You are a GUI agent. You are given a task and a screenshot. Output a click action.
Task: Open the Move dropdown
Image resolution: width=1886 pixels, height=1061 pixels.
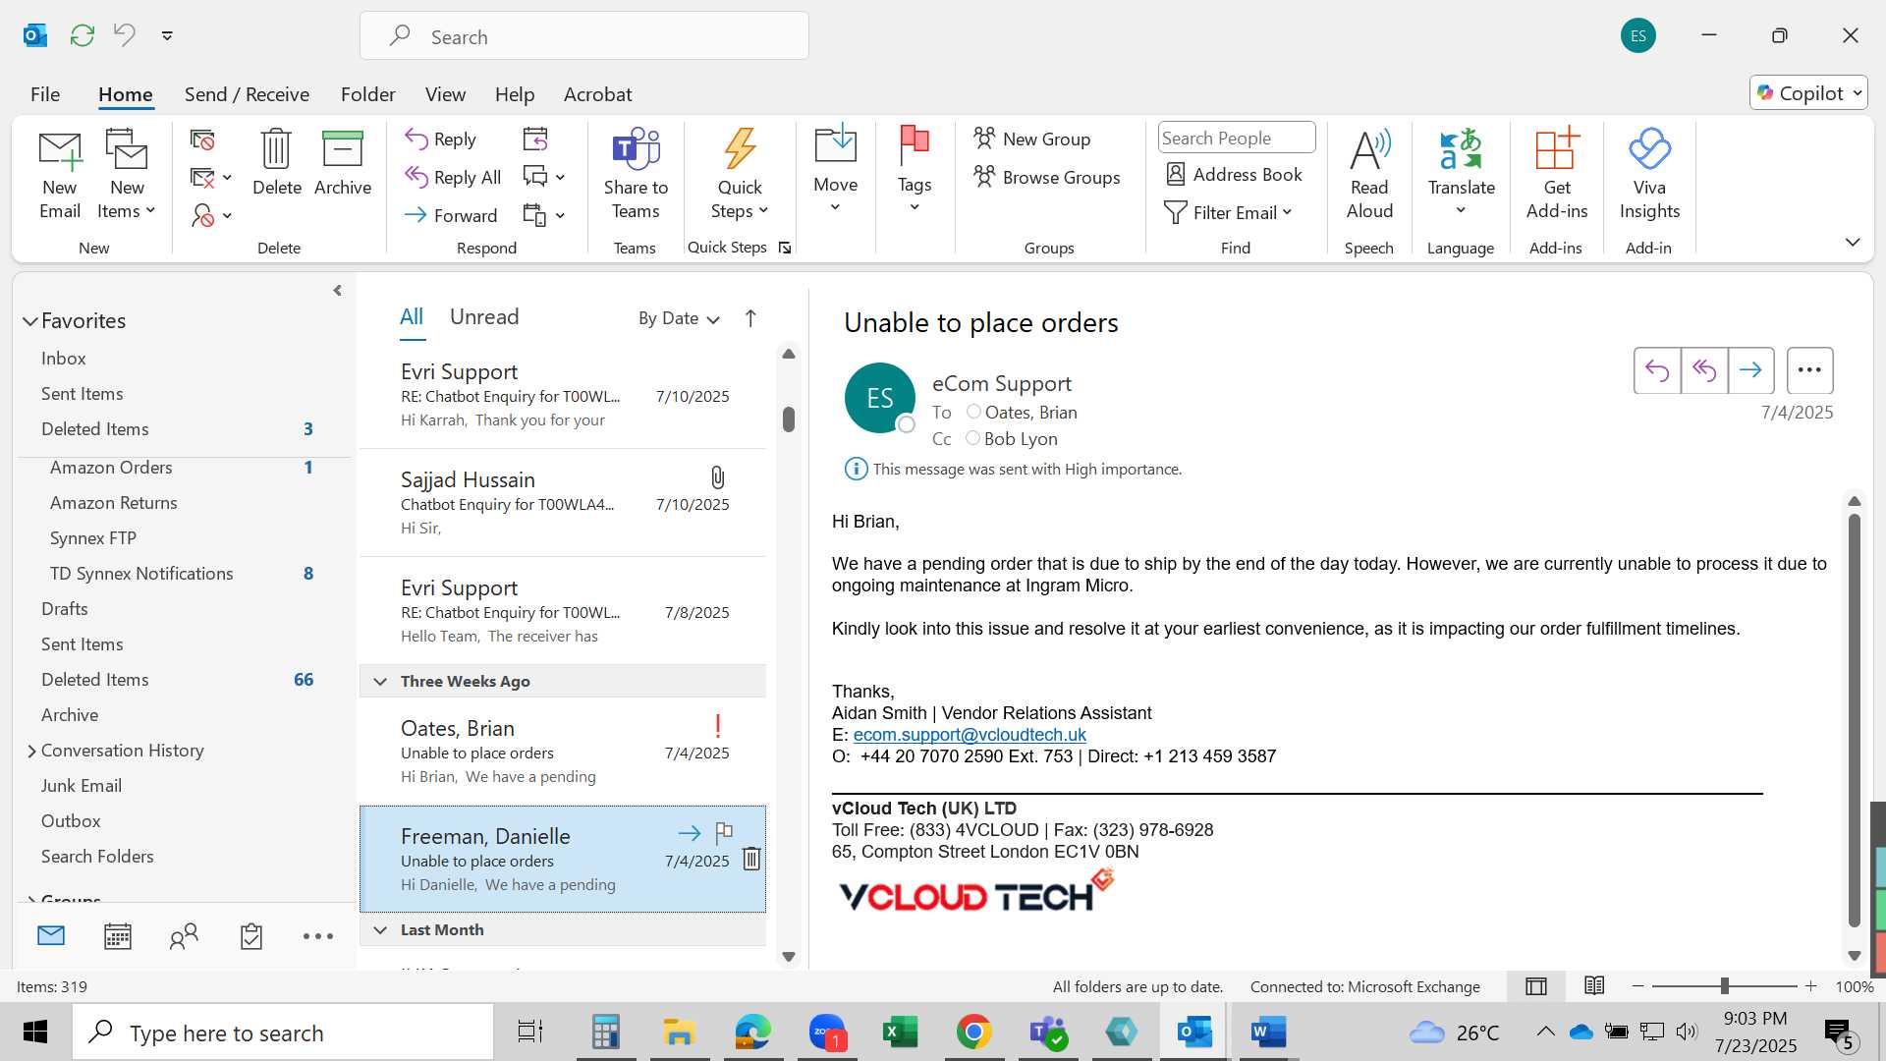835,169
